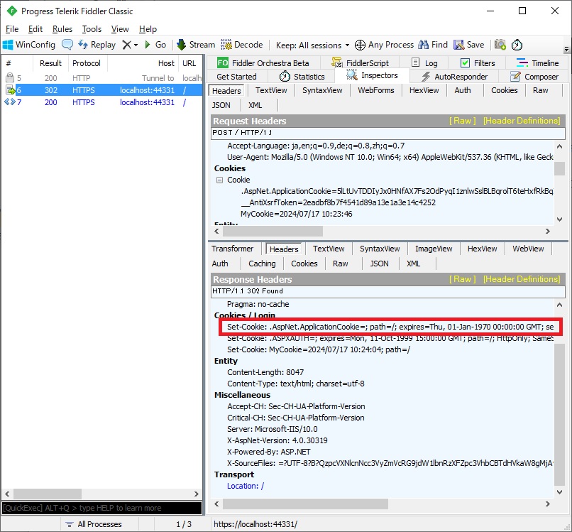Click the camera screenshot icon
The image size is (572, 532).
click(x=500, y=45)
